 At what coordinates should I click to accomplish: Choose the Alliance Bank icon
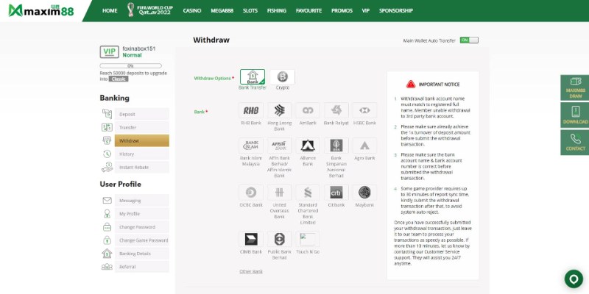tap(308, 146)
